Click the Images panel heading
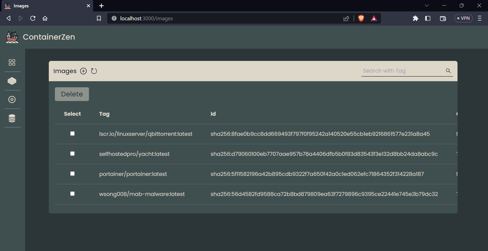This screenshot has height=251, width=488. tap(65, 71)
